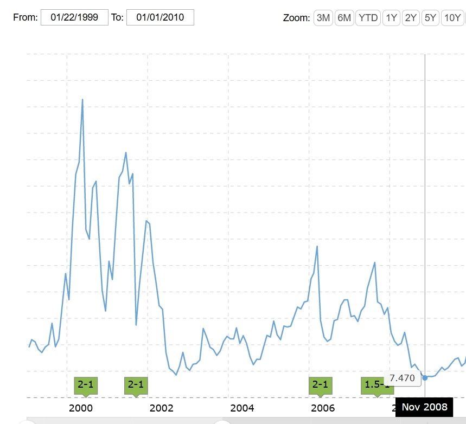
Task: Click the From date field 01/22/1999
Action: 74,17
